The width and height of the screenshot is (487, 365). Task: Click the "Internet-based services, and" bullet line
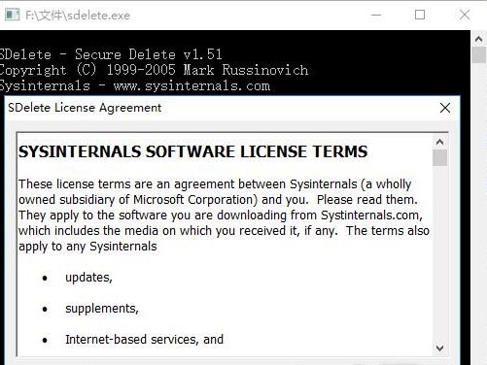click(x=144, y=340)
